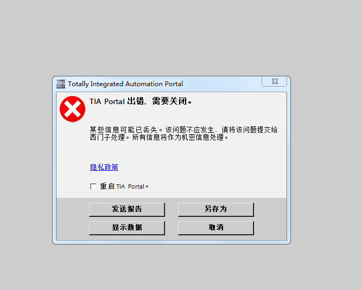
Task: Show report details via 显示数据
Action: click(x=127, y=228)
